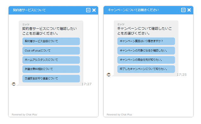Click the キャンペーンについてお聞きください window title text
Image resolution: width=201 pixels, height=124 pixels.
click(x=133, y=10)
